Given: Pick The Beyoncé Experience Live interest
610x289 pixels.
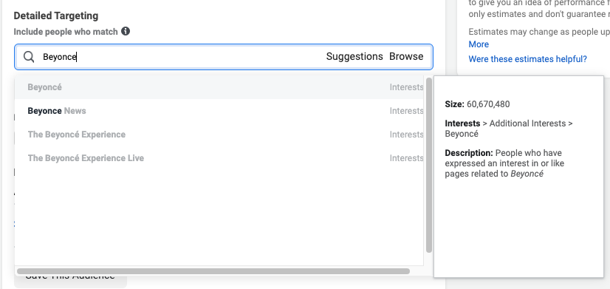Looking at the screenshot, I should (219, 158).
